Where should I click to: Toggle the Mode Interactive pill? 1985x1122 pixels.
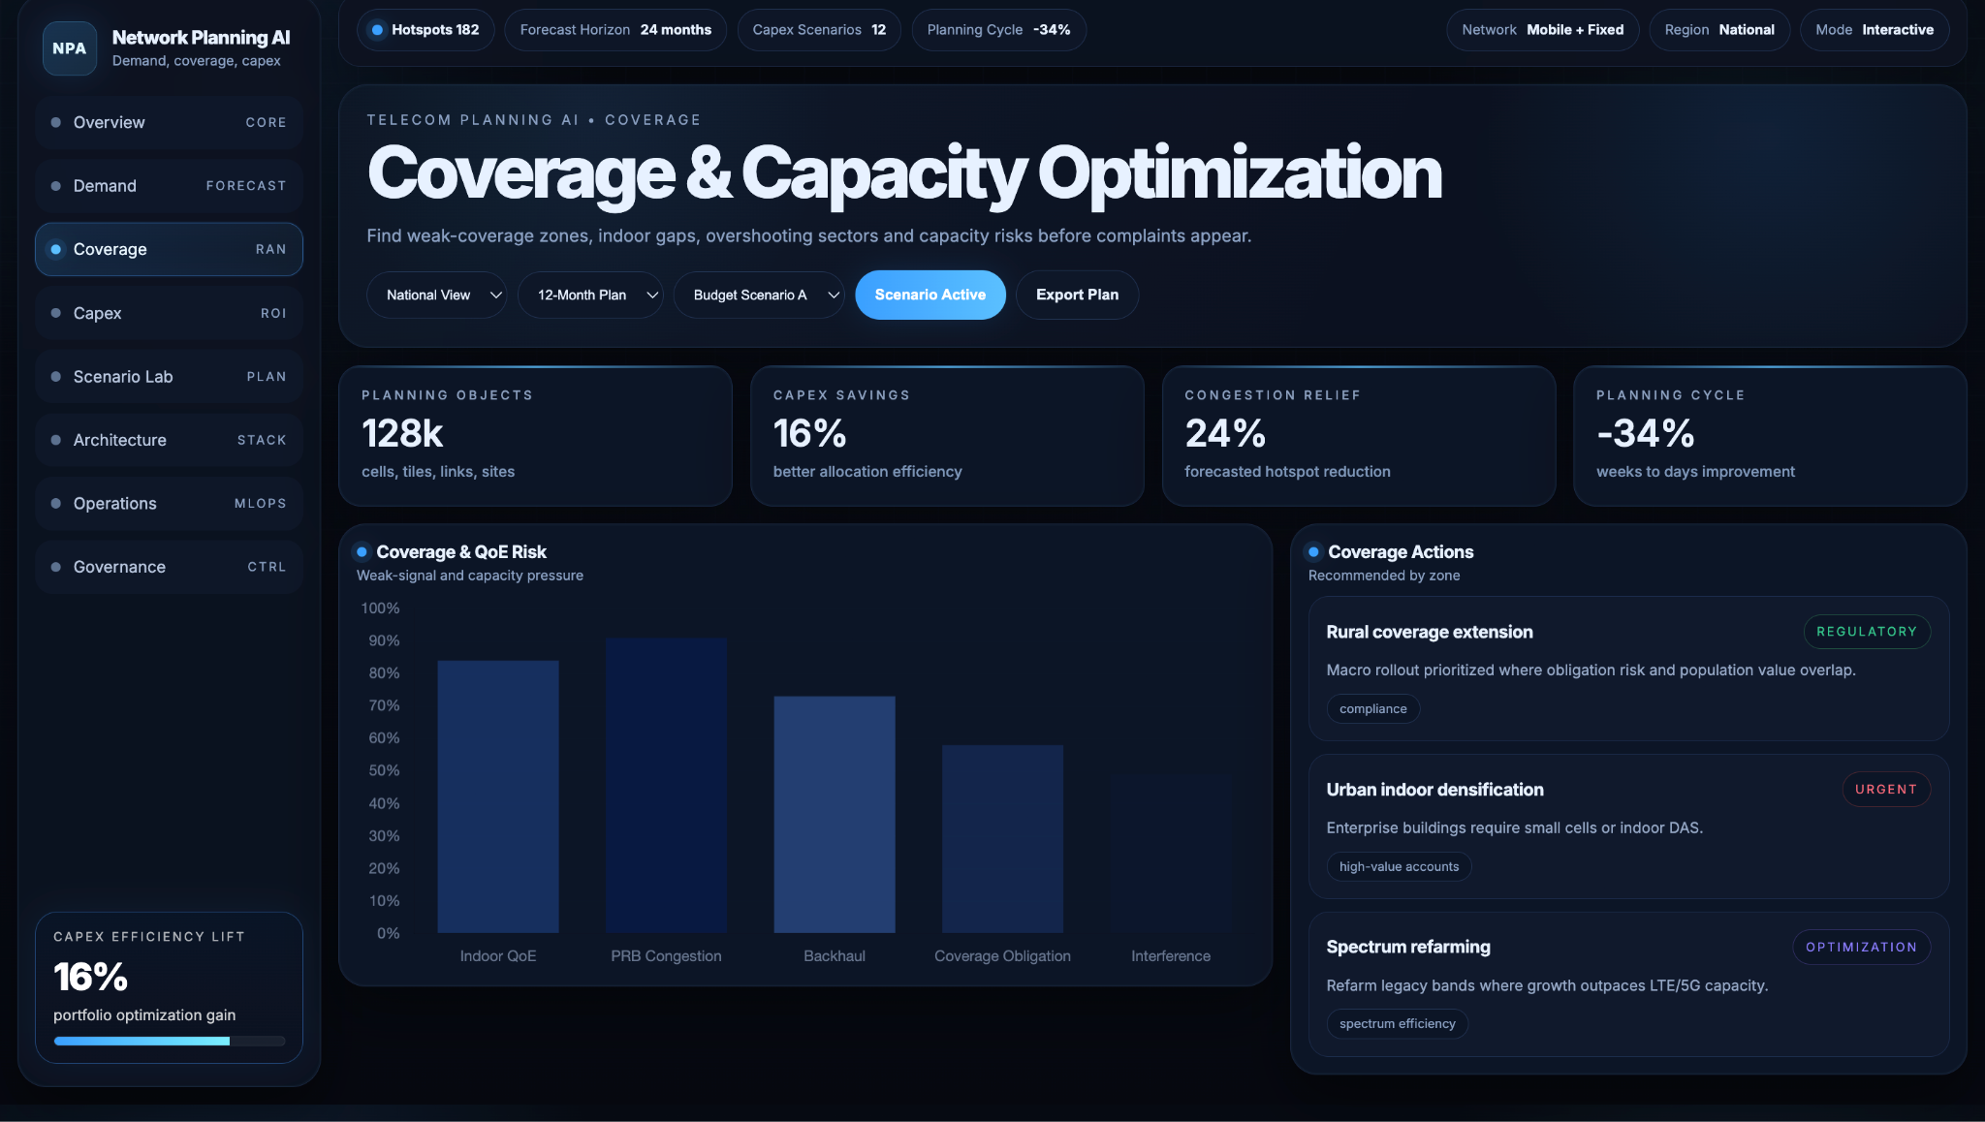pos(1874,30)
